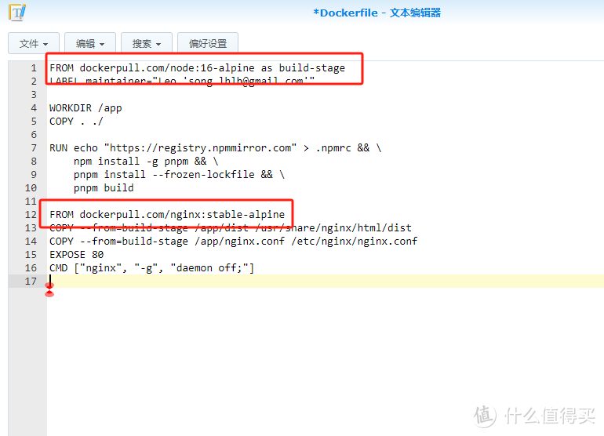This screenshot has height=436, width=604.
Task: Open the 搜索 dropdown menu
Action: pyautogui.click(x=147, y=44)
